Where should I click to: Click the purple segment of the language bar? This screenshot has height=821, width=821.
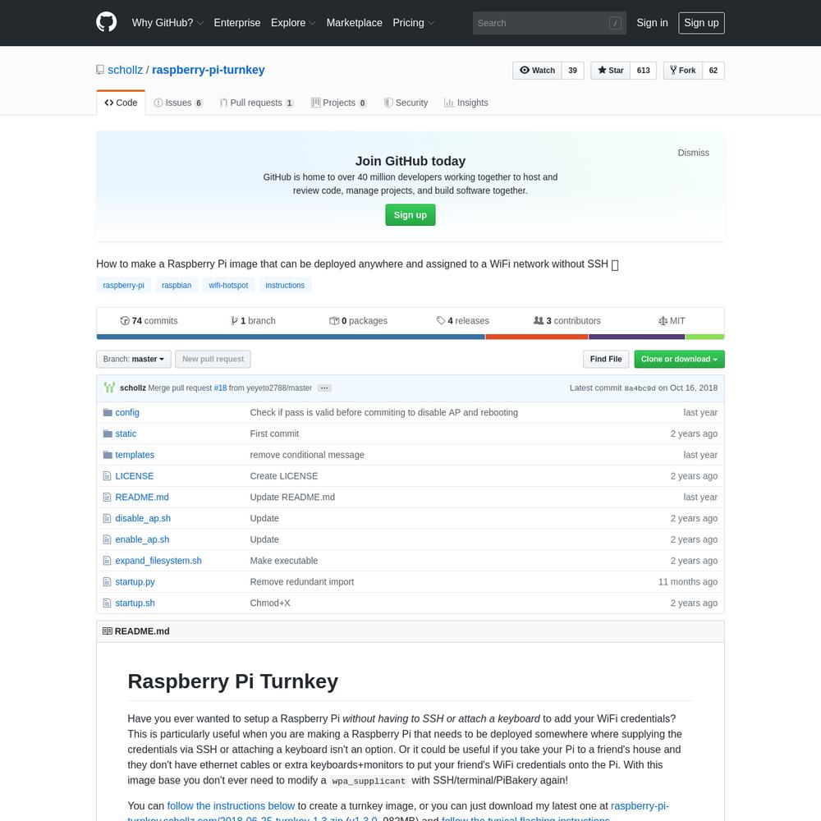(x=637, y=337)
